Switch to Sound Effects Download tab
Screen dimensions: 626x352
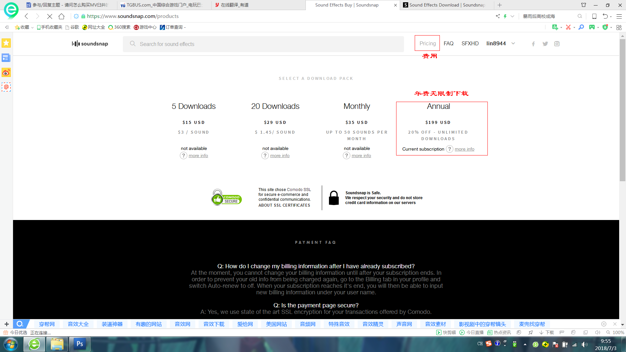point(447,5)
